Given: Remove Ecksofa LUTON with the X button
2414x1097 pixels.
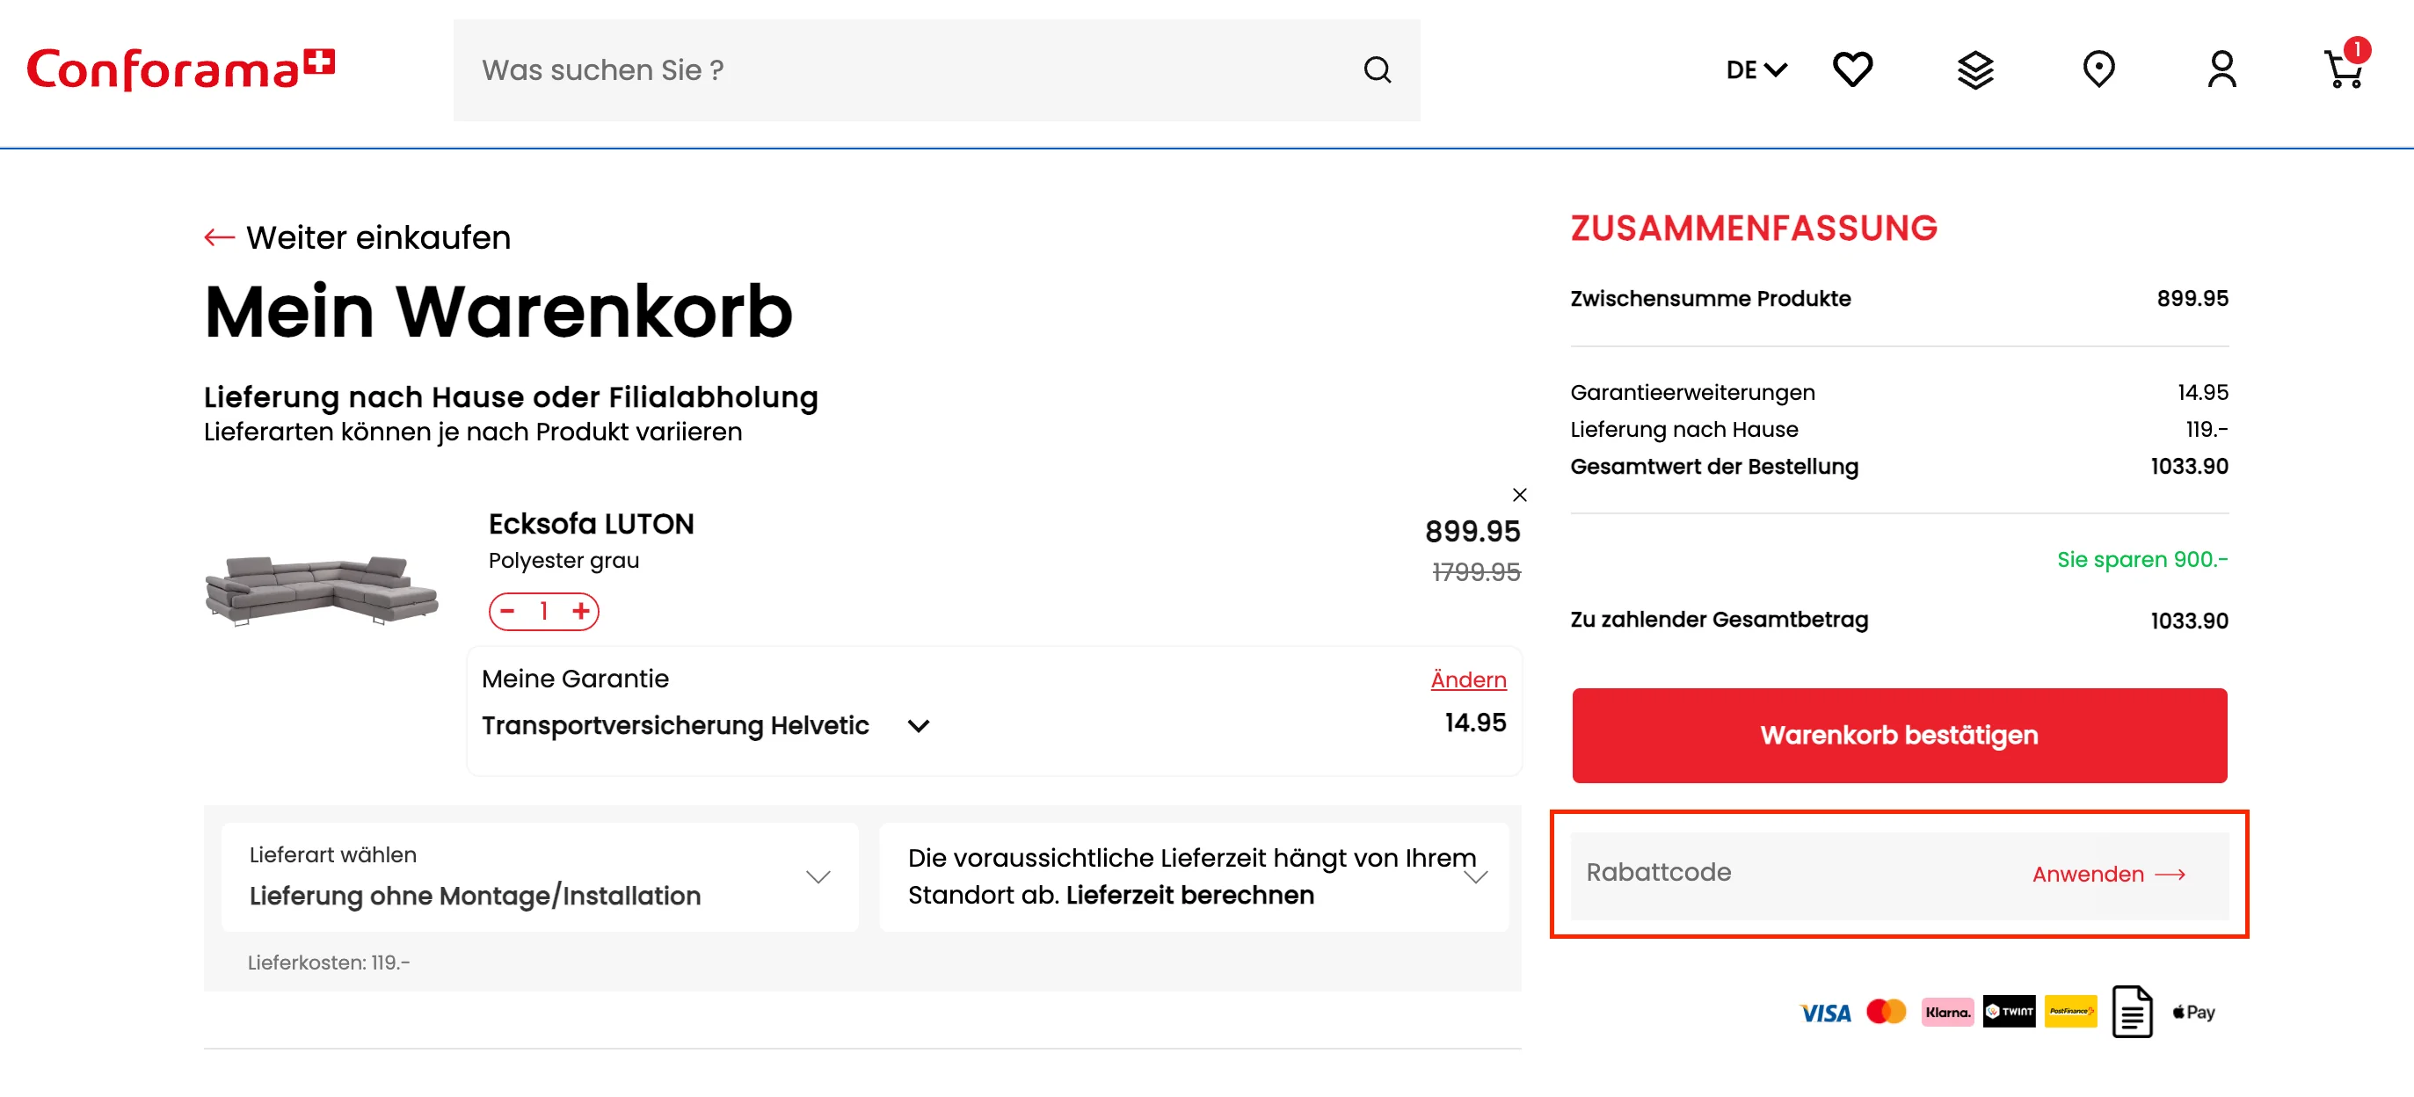Looking at the screenshot, I should 1519,495.
